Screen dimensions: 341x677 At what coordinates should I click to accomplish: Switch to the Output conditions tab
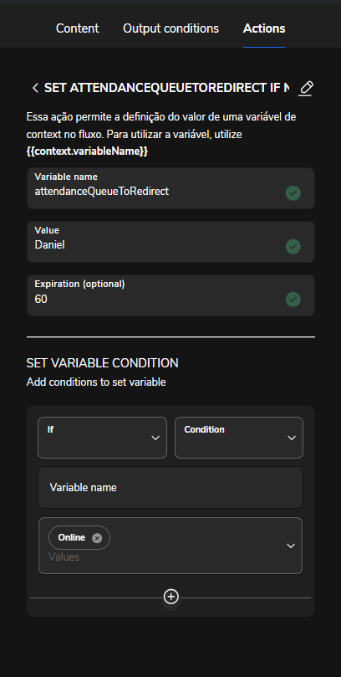(170, 28)
